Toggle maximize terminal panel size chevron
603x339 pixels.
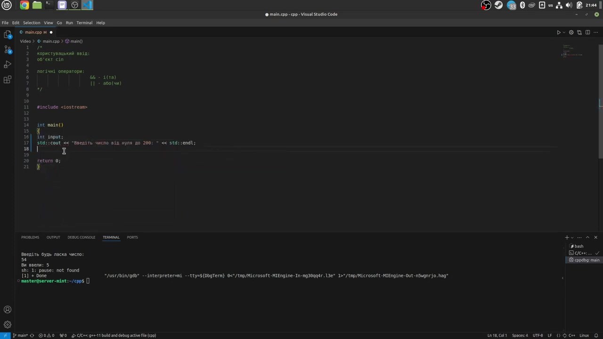[587, 237]
